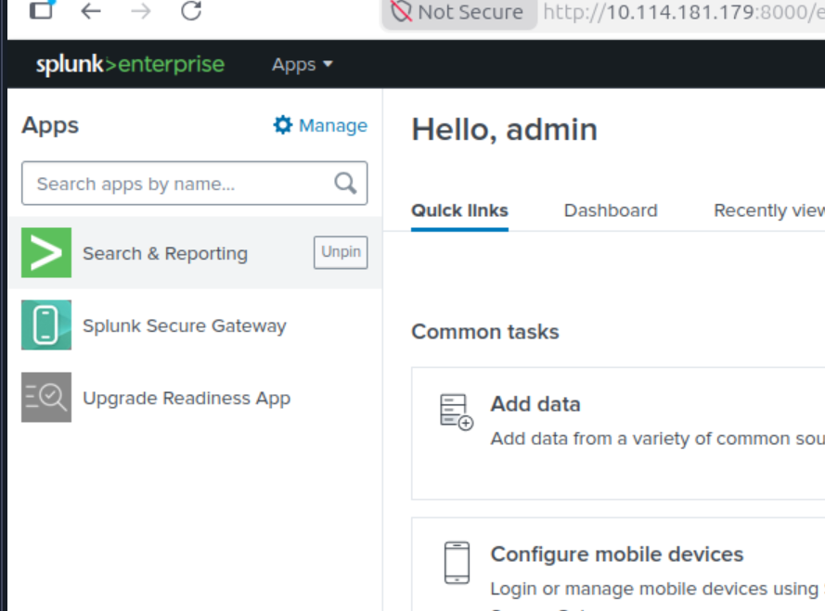Unpin the Search & Reporting app

click(341, 252)
